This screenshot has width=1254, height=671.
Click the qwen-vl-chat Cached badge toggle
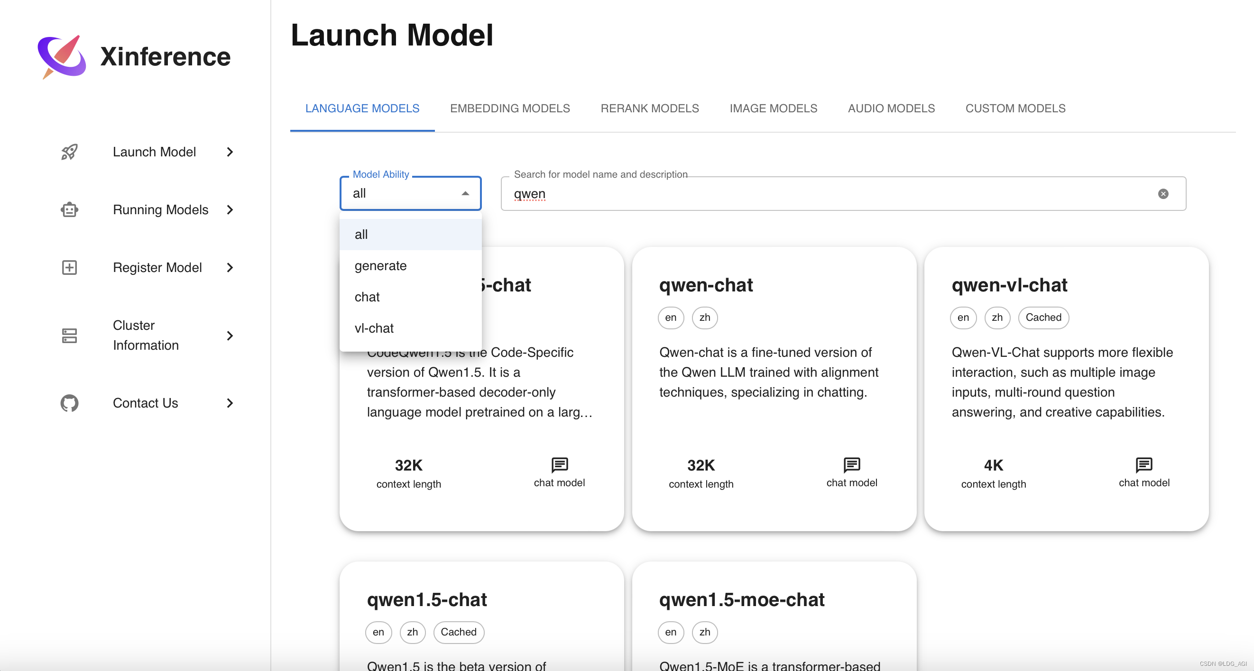[x=1042, y=317]
